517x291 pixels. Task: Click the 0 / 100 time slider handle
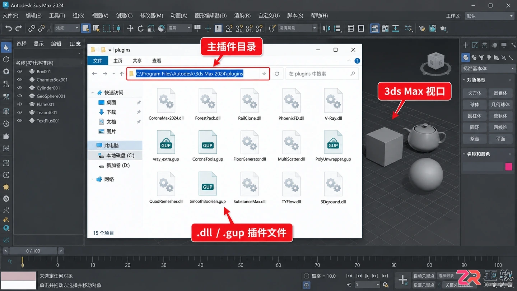coord(33,251)
